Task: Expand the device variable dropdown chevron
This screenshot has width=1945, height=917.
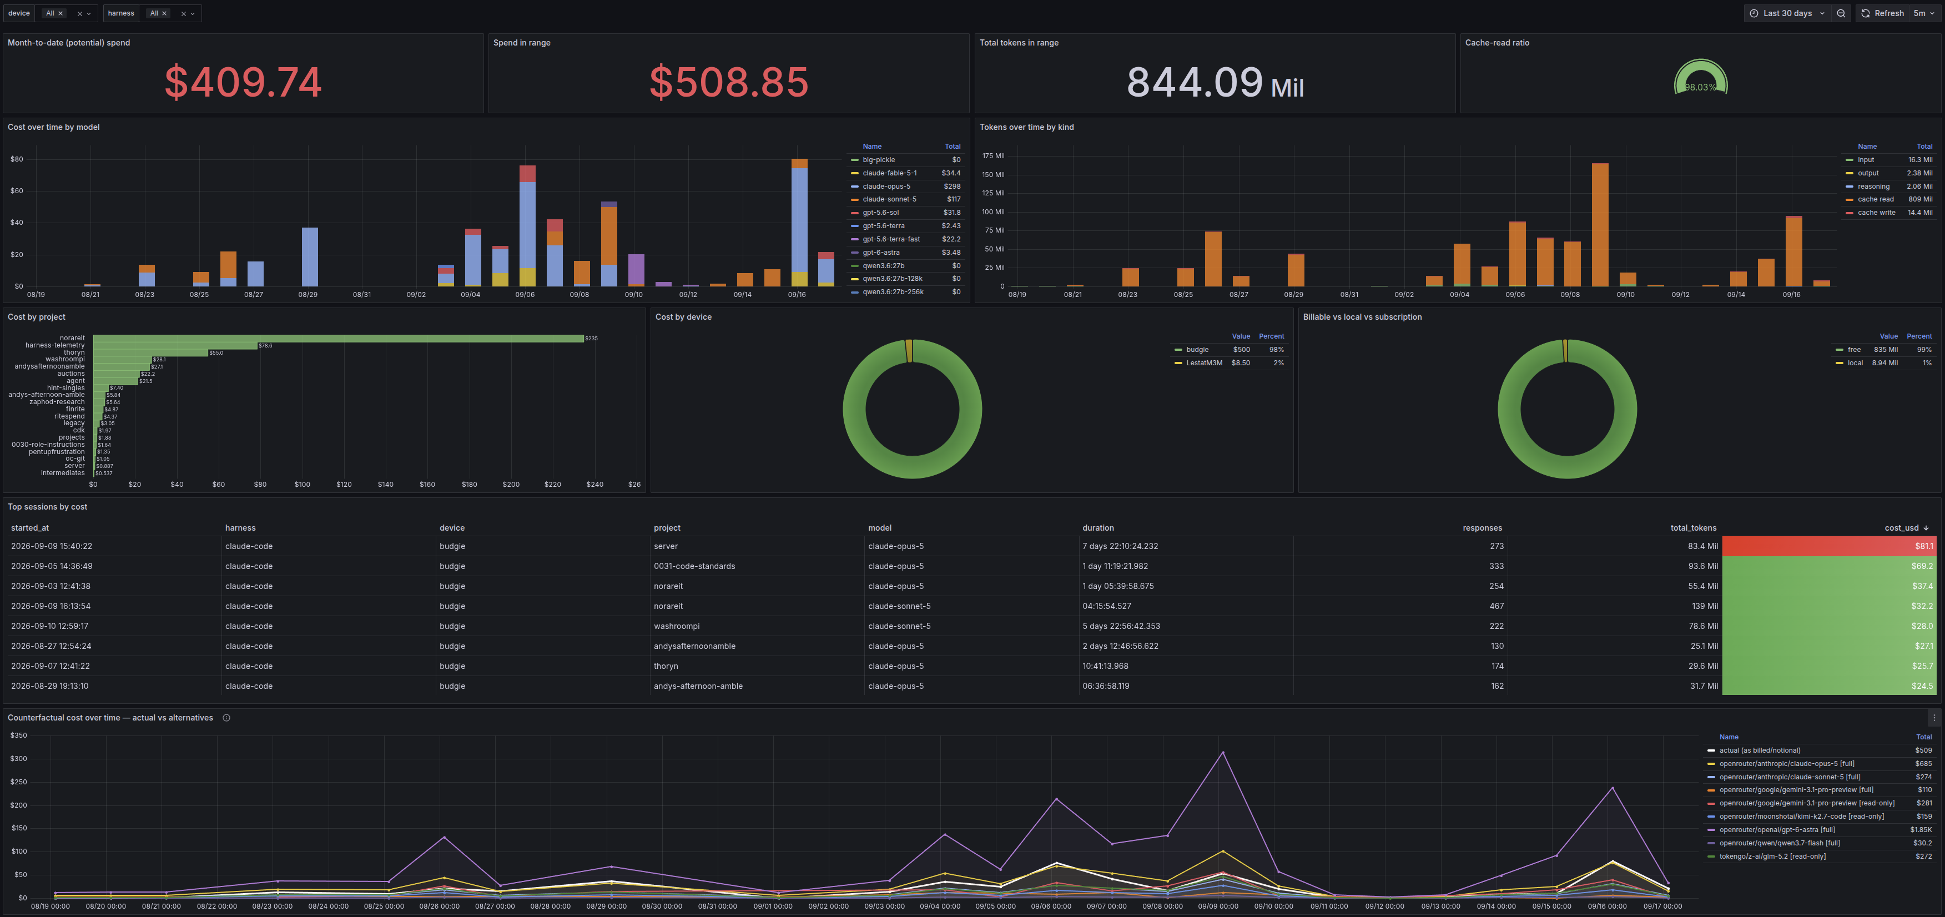Action: pyautogui.click(x=89, y=13)
